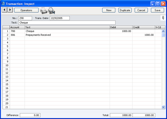The width and height of the screenshot is (167, 119).
Task: Click the application icon in title bar
Action: (x=3, y=4)
